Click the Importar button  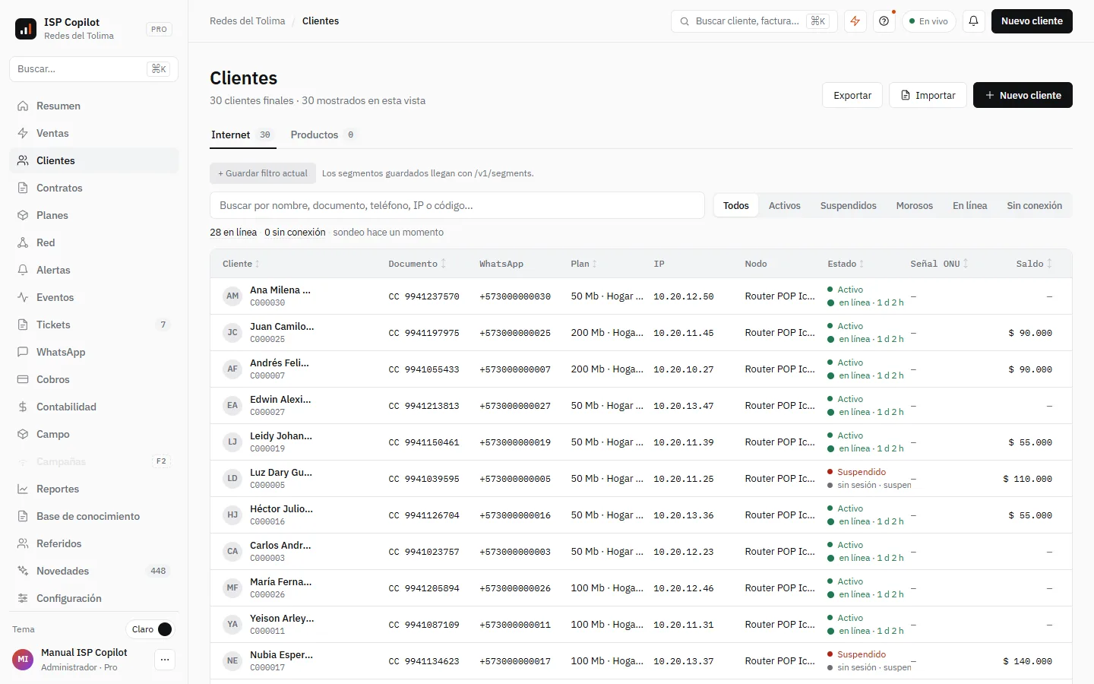(x=928, y=95)
